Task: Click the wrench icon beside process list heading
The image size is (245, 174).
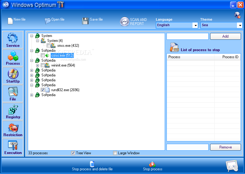Action: [x=174, y=47]
